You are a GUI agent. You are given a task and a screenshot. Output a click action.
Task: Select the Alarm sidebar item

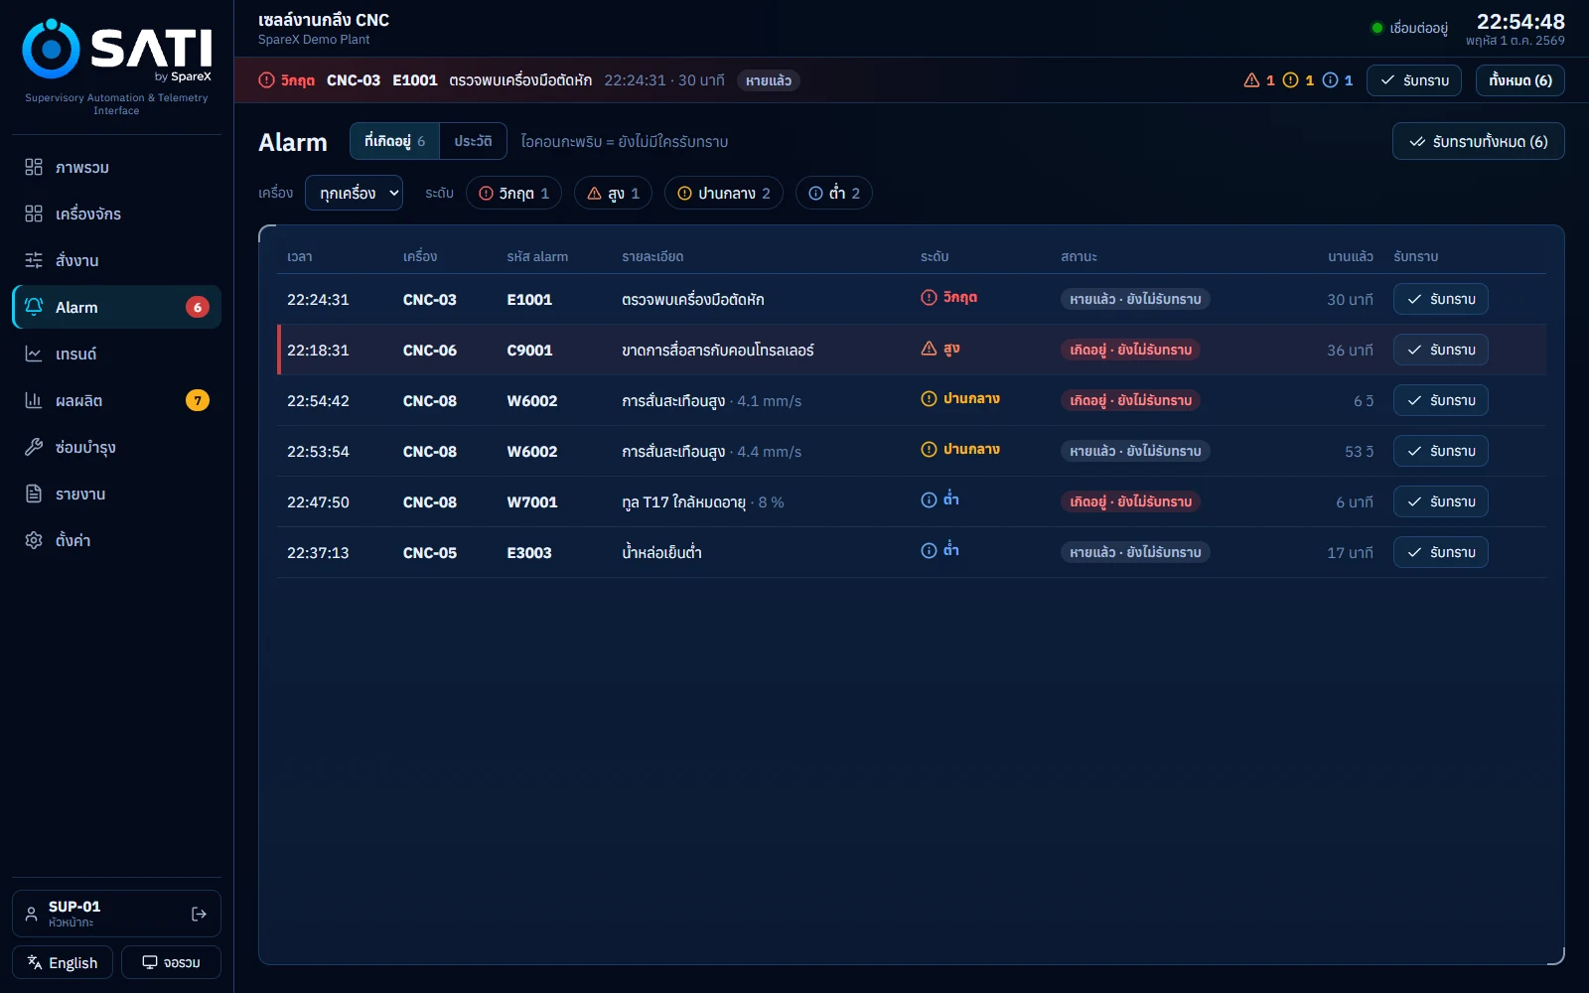116,307
